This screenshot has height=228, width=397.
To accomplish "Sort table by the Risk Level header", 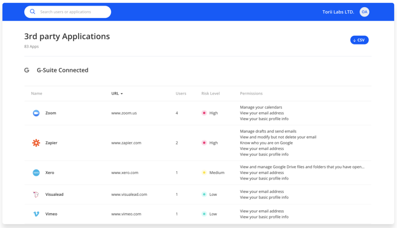I will pyautogui.click(x=210, y=93).
